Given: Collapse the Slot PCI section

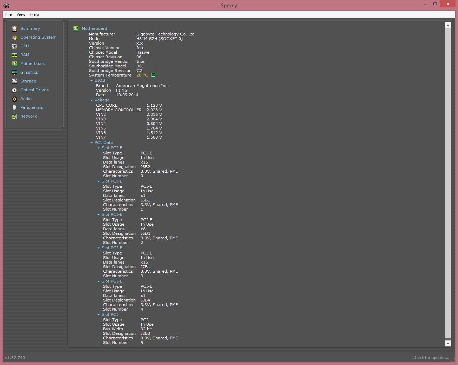Looking at the screenshot, I should pos(98,315).
